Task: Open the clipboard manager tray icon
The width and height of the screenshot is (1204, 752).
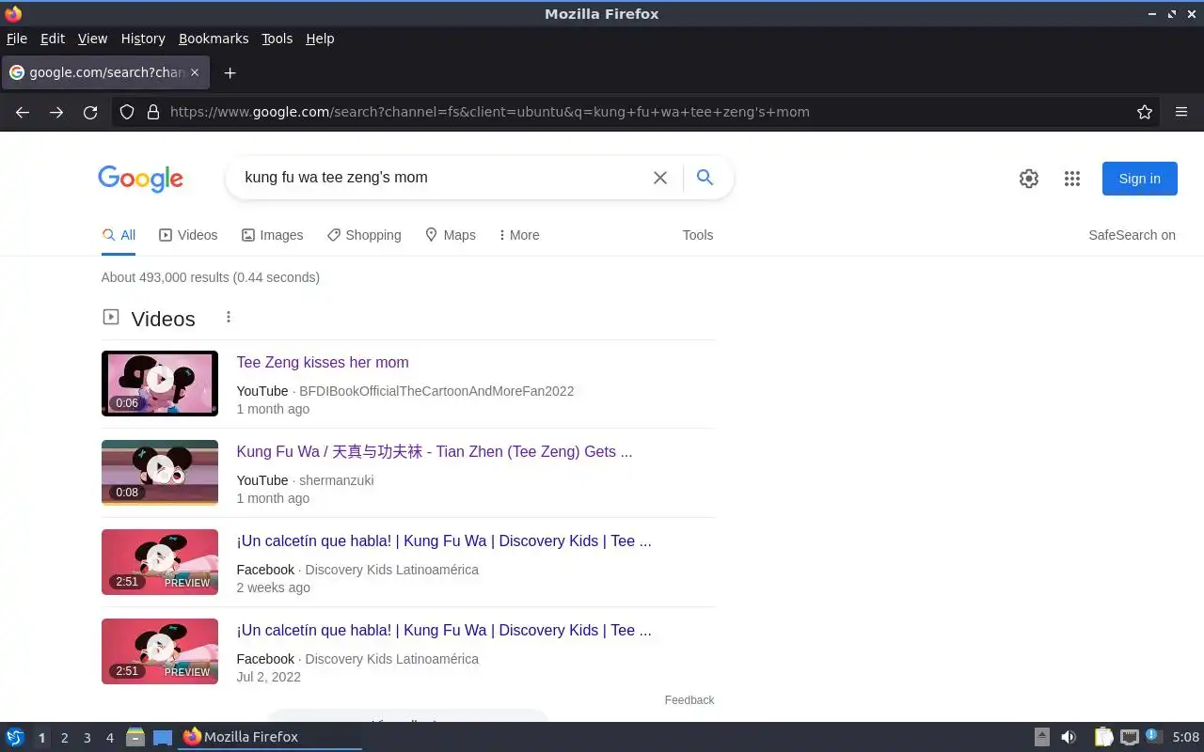Action: click(1103, 737)
